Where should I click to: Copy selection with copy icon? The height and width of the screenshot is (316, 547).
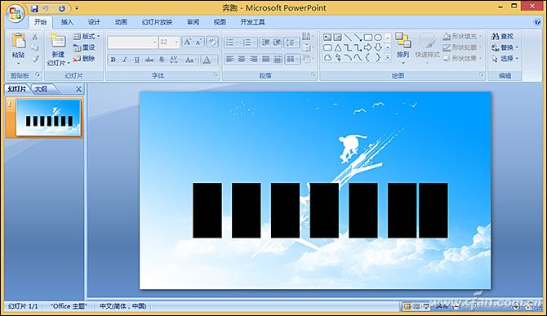[x=35, y=47]
